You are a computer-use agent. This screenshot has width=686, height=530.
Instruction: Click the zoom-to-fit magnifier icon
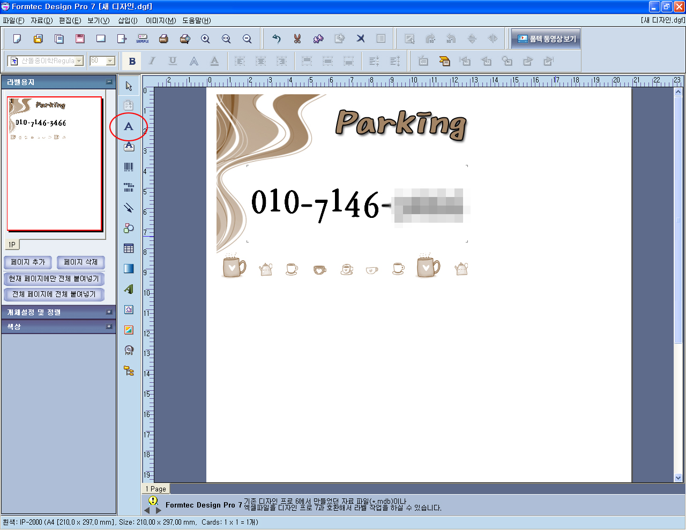click(226, 39)
